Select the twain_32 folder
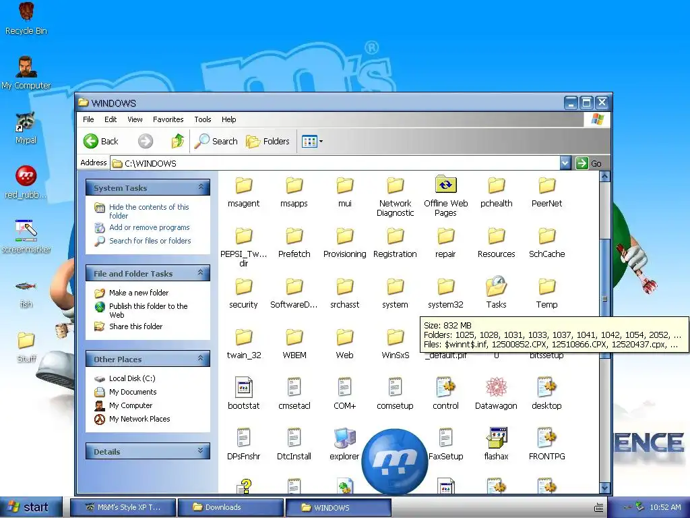This screenshot has height=518, width=690. pyautogui.click(x=243, y=345)
